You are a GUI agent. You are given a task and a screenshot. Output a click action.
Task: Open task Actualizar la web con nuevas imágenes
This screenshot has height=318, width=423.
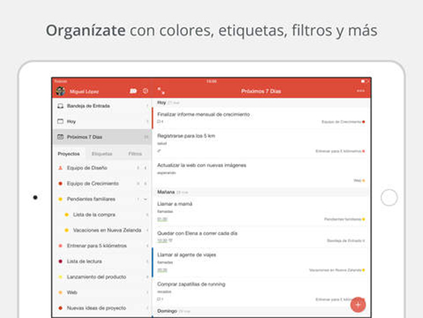click(x=261, y=173)
